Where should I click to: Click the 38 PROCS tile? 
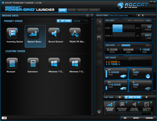pos(146,28)
